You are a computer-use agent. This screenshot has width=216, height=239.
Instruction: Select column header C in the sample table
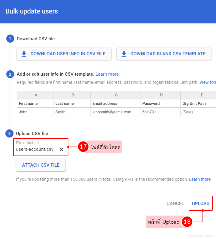point(116,95)
